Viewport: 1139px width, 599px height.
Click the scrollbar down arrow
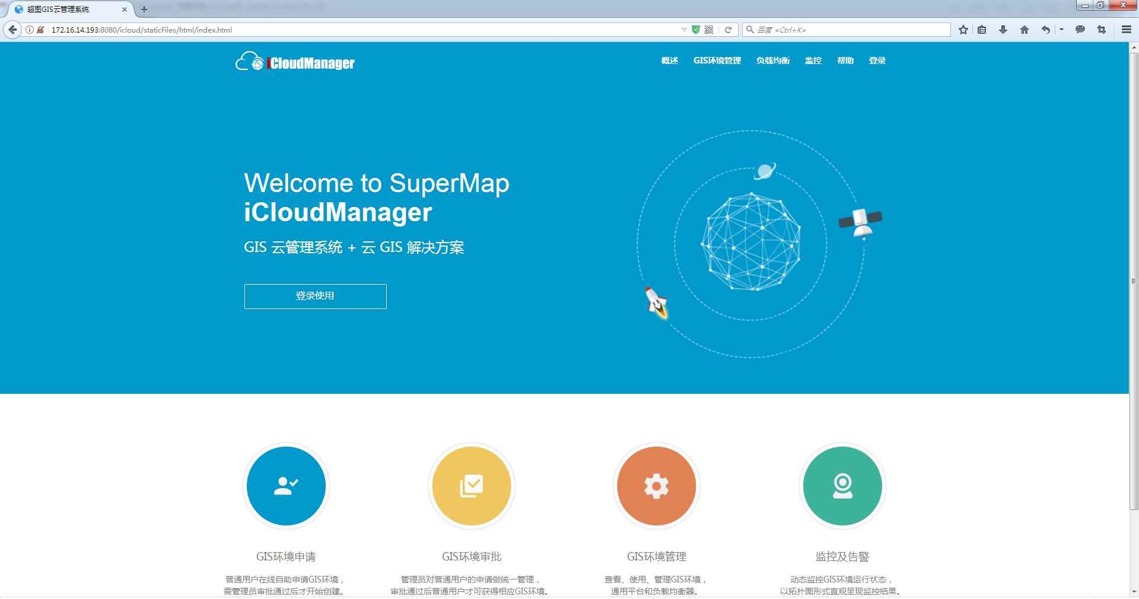1134,591
